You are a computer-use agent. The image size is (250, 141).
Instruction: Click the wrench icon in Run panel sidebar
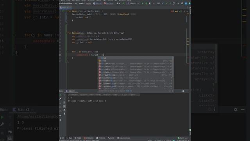(x=60, y=99)
